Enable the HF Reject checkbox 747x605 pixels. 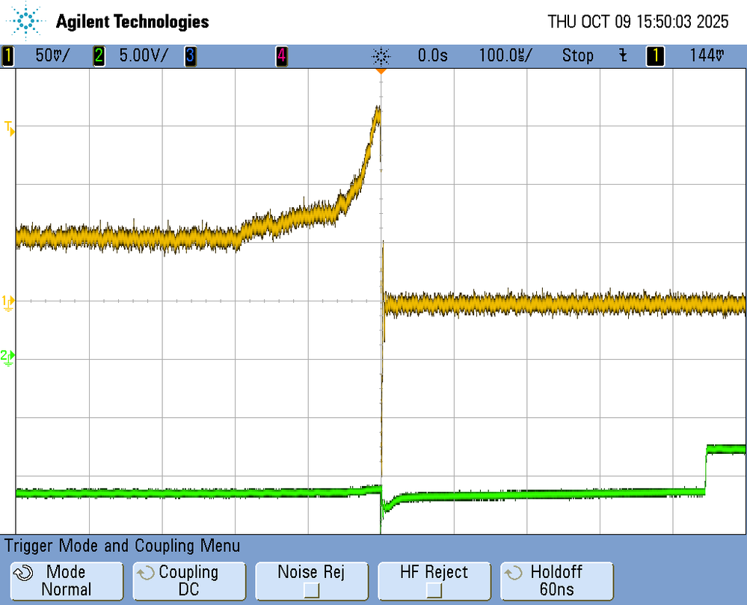(x=434, y=590)
